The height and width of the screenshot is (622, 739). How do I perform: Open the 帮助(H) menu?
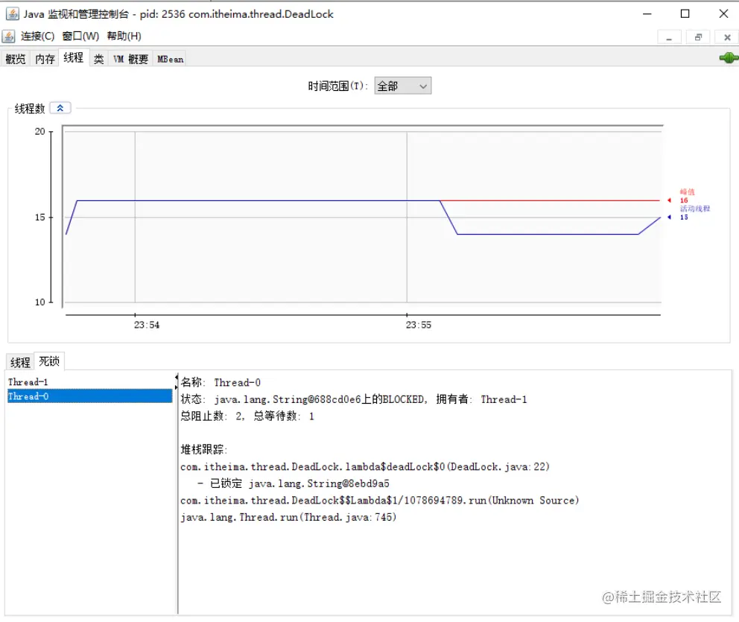coord(124,37)
